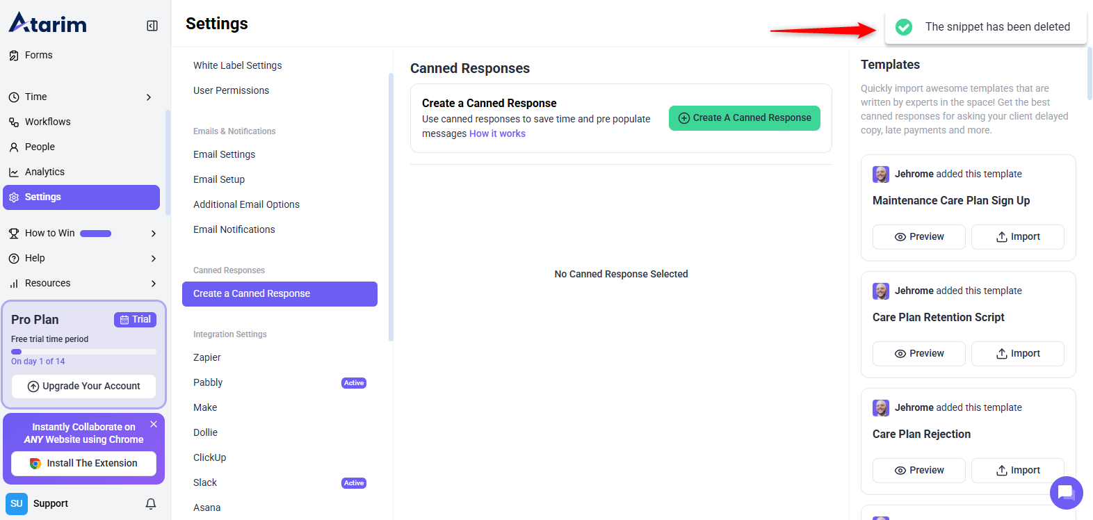Expand the Resources submenu arrow
This screenshot has height=520, width=1093.
coord(154,284)
